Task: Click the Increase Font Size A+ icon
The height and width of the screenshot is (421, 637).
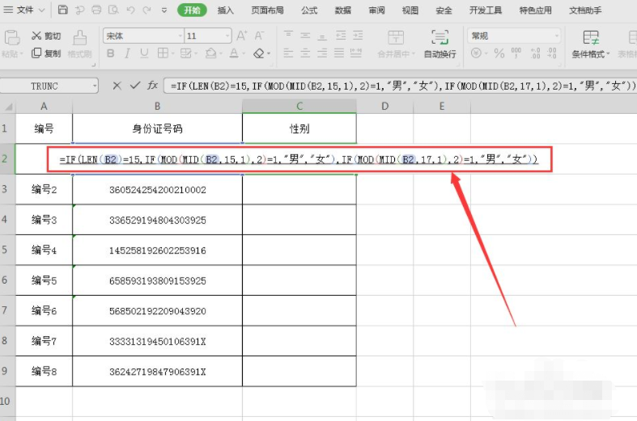Action: click(242, 36)
